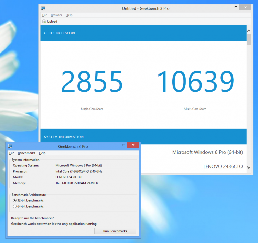Maximize the Untitled results window
Screen dimensions: 258x243
tap(236, 7)
